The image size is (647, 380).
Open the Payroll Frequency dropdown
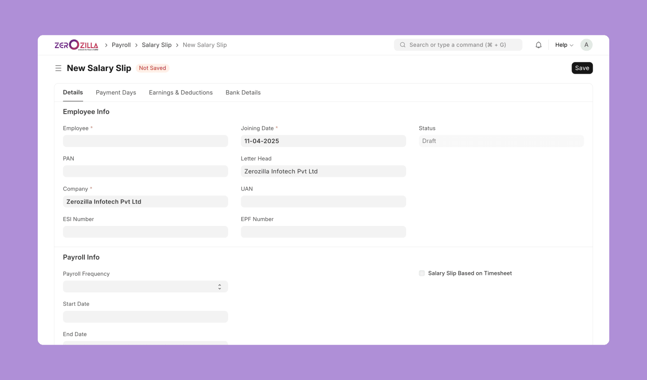[x=145, y=287]
